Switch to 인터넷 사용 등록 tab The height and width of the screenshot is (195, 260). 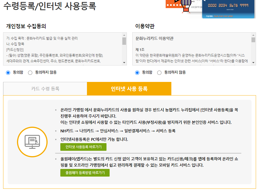[x=129, y=89]
